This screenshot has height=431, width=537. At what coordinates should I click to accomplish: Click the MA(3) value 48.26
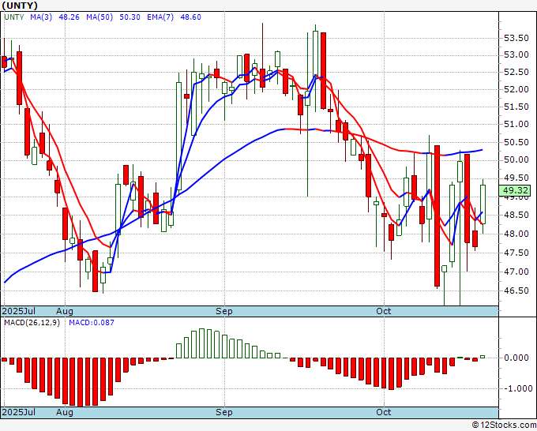coord(69,17)
